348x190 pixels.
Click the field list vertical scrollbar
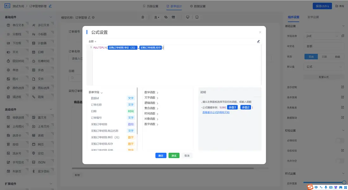click(137, 111)
